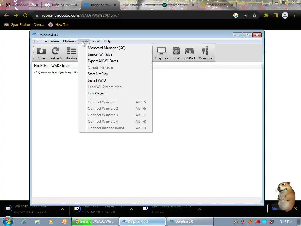Open DSP audio settings icon
The width and height of the screenshot is (301, 226).
click(176, 53)
